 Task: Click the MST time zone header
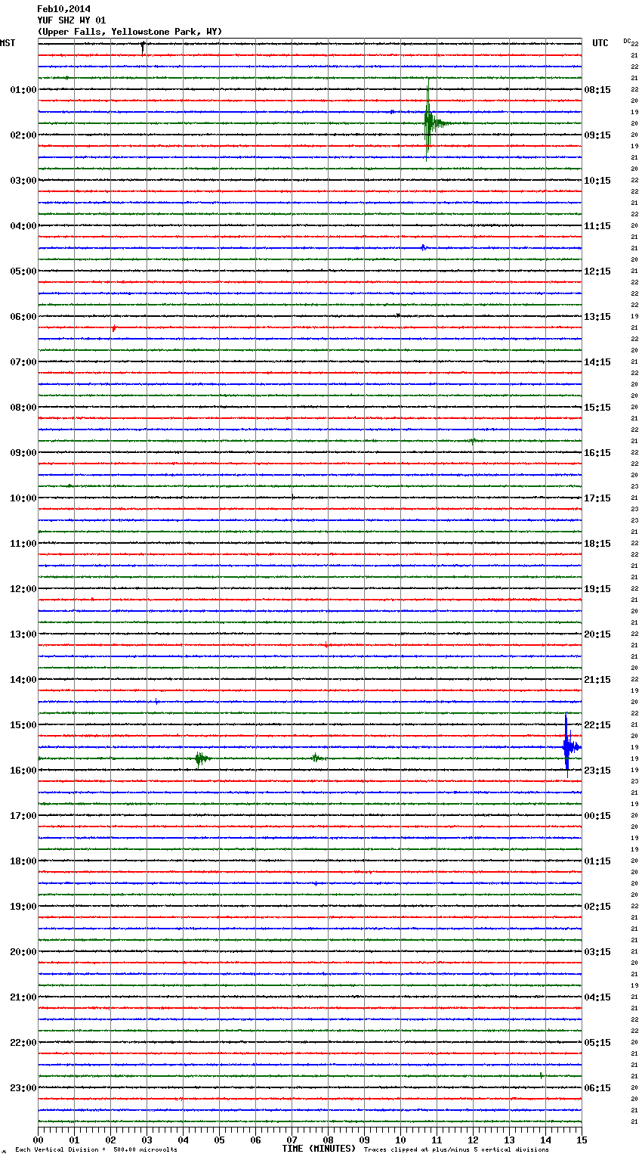click(8, 43)
